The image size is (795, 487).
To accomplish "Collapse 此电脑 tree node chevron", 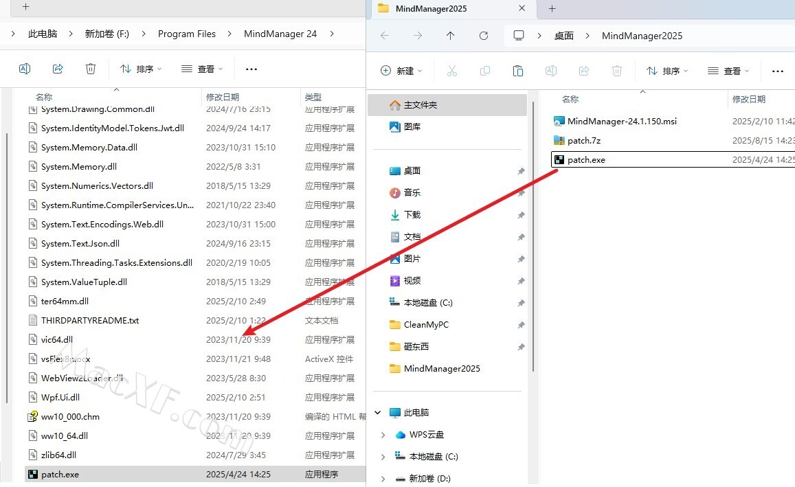I will (x=378, y=413).
